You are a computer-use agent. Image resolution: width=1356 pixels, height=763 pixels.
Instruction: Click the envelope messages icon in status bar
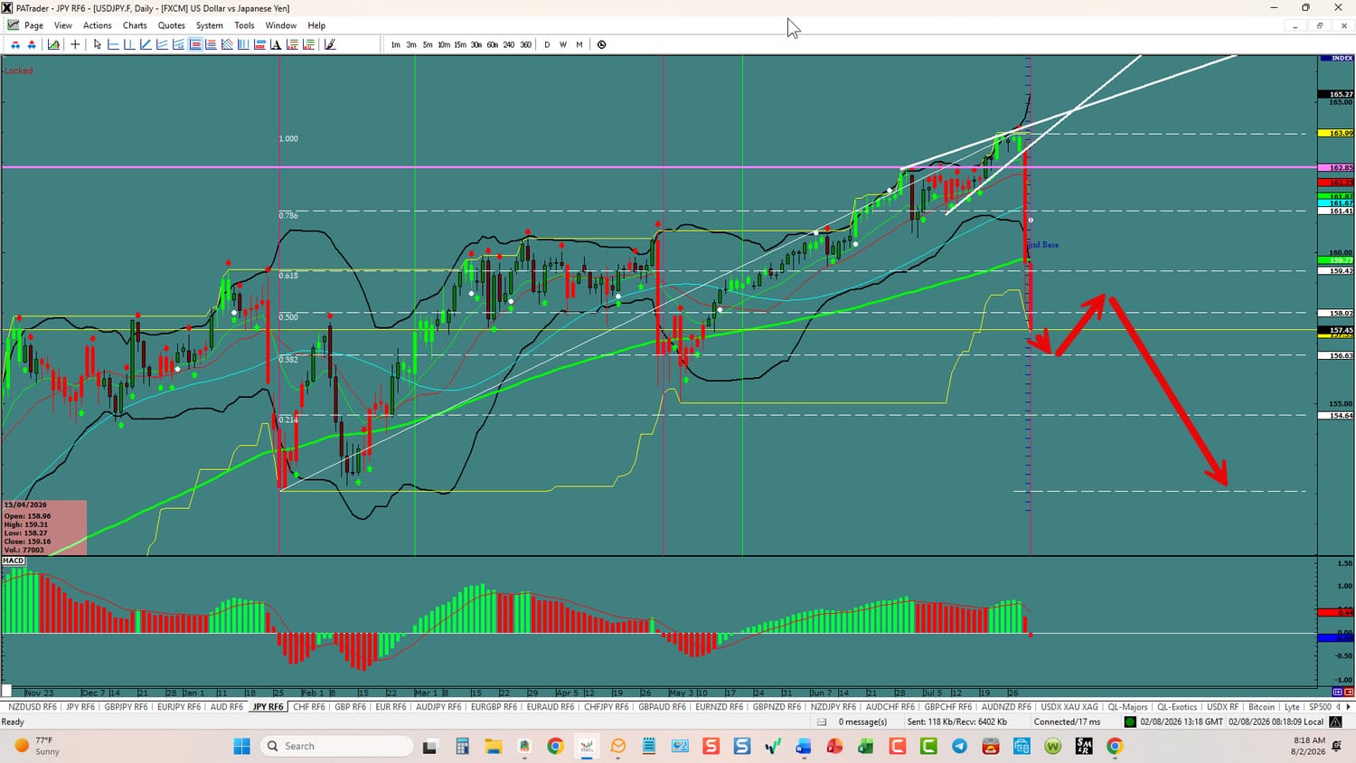[822, 721]
